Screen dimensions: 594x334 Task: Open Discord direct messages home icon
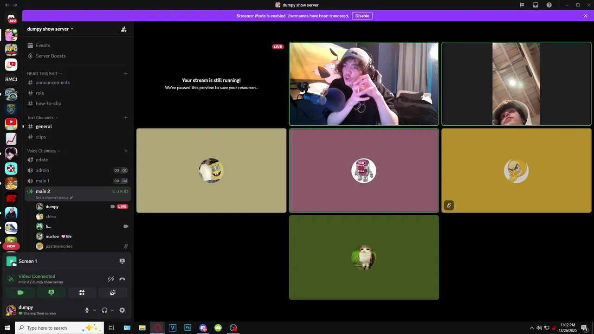click(11, 18)
